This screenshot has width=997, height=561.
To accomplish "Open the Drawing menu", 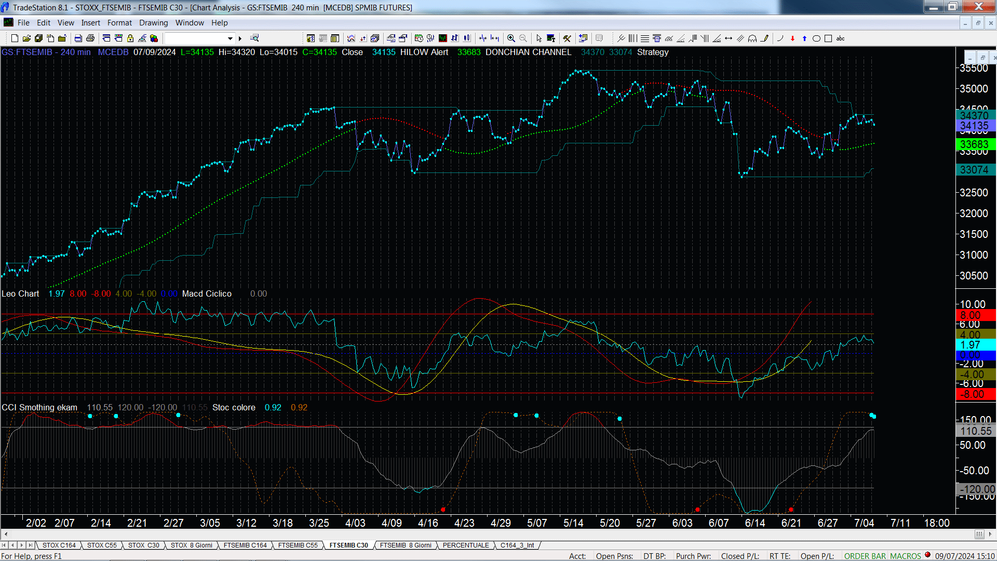I will (x=154, y=23).
